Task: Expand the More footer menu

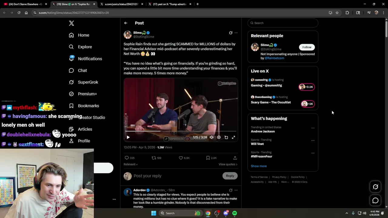Action: point(285,182)
